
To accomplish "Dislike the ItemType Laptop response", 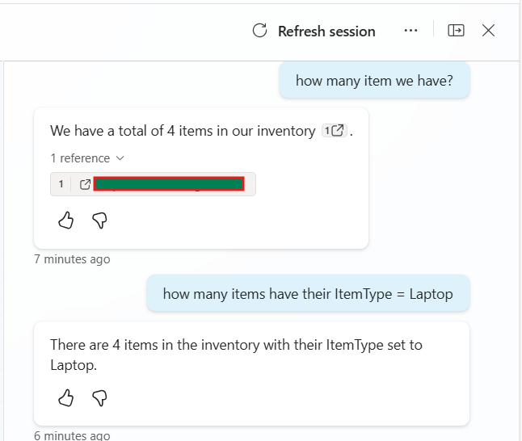I will pos(99,397).
